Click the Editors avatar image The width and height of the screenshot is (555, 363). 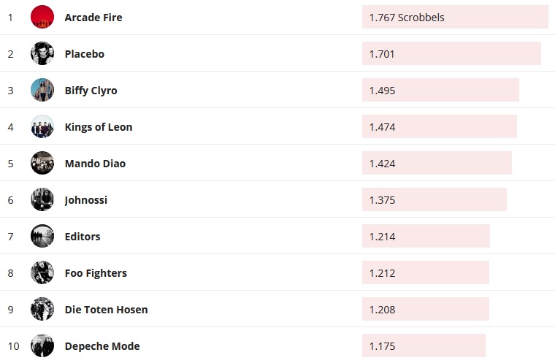pos(42,236)
